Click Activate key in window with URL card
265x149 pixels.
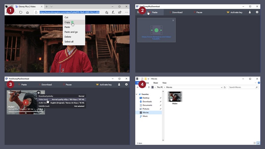pyautogui.click(x=235, y=12)
